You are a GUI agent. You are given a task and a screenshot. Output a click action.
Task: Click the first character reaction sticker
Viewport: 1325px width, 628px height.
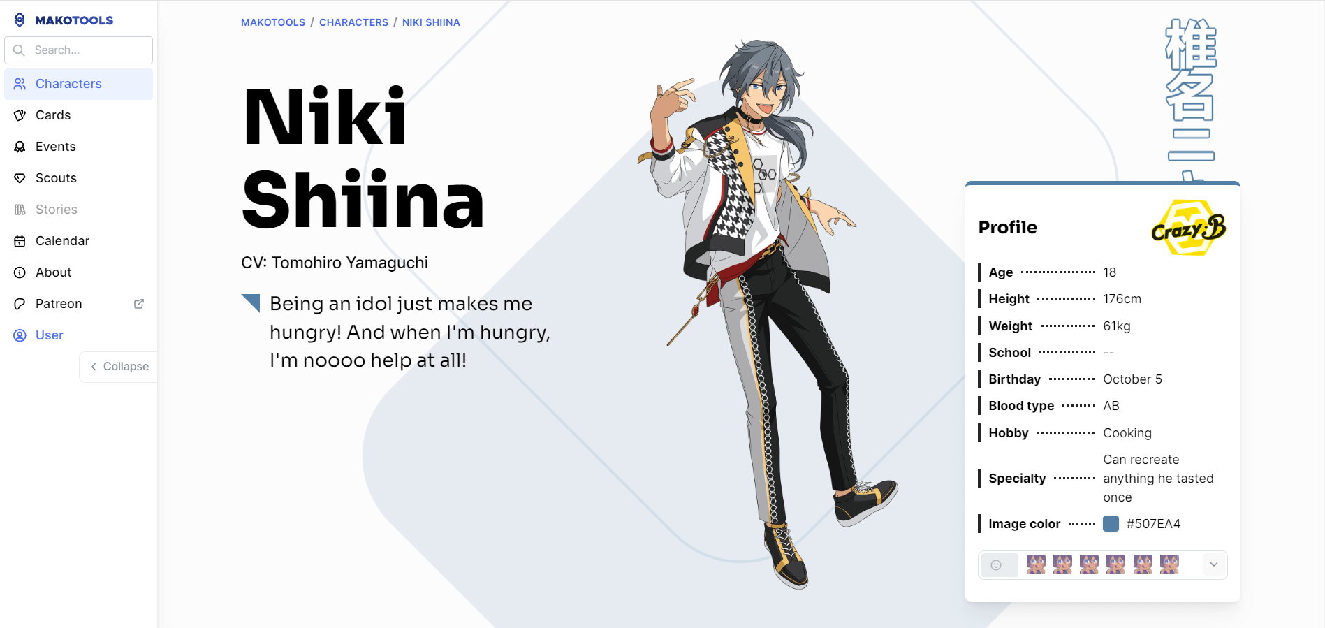[x=1036, y=564]
